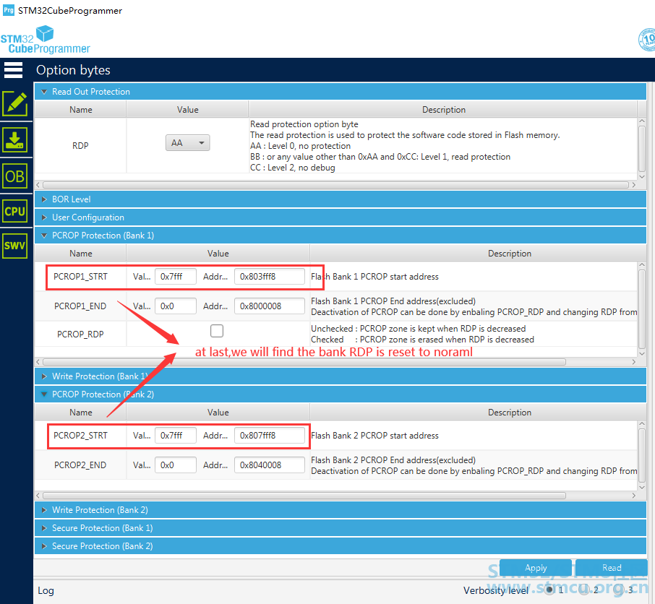
Task: Expand the Write Protection (Bank 1) section
Action: pos(340,376)
